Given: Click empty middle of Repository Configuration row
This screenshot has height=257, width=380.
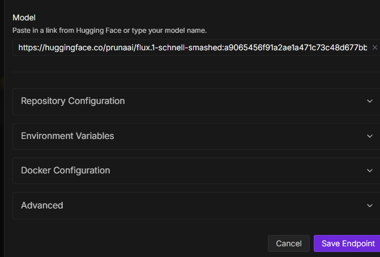Looking at the screenshot, I should click(x=244, y=101).
